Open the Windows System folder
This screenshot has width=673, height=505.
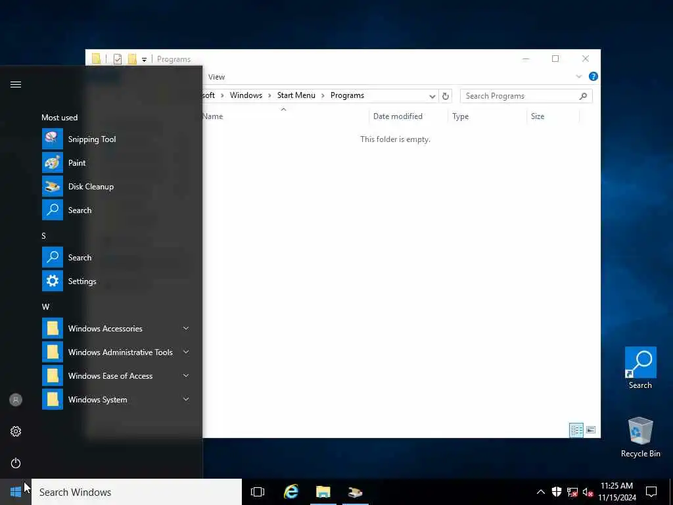point(116,399)
